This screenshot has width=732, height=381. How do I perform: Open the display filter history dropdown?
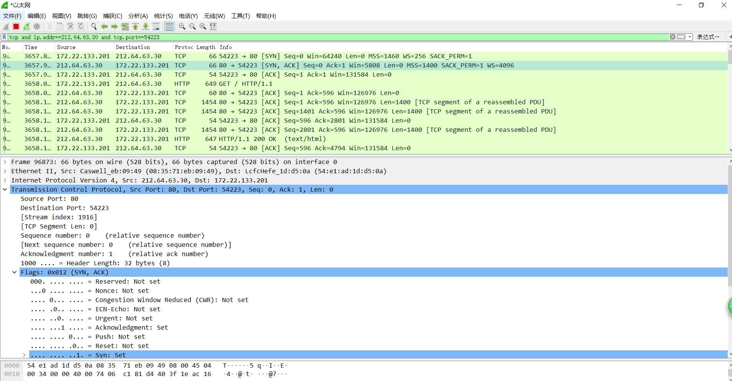coord(690,37)
